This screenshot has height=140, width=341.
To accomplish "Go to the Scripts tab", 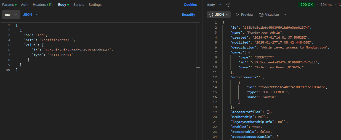I will click(79, 5).
